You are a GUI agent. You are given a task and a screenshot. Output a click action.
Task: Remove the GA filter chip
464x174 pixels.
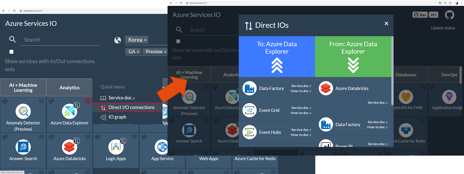point(138,52)
